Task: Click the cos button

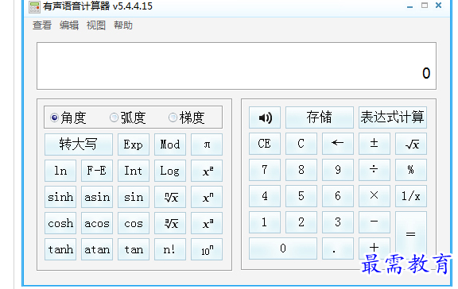Action: click(x=134, y=223)
